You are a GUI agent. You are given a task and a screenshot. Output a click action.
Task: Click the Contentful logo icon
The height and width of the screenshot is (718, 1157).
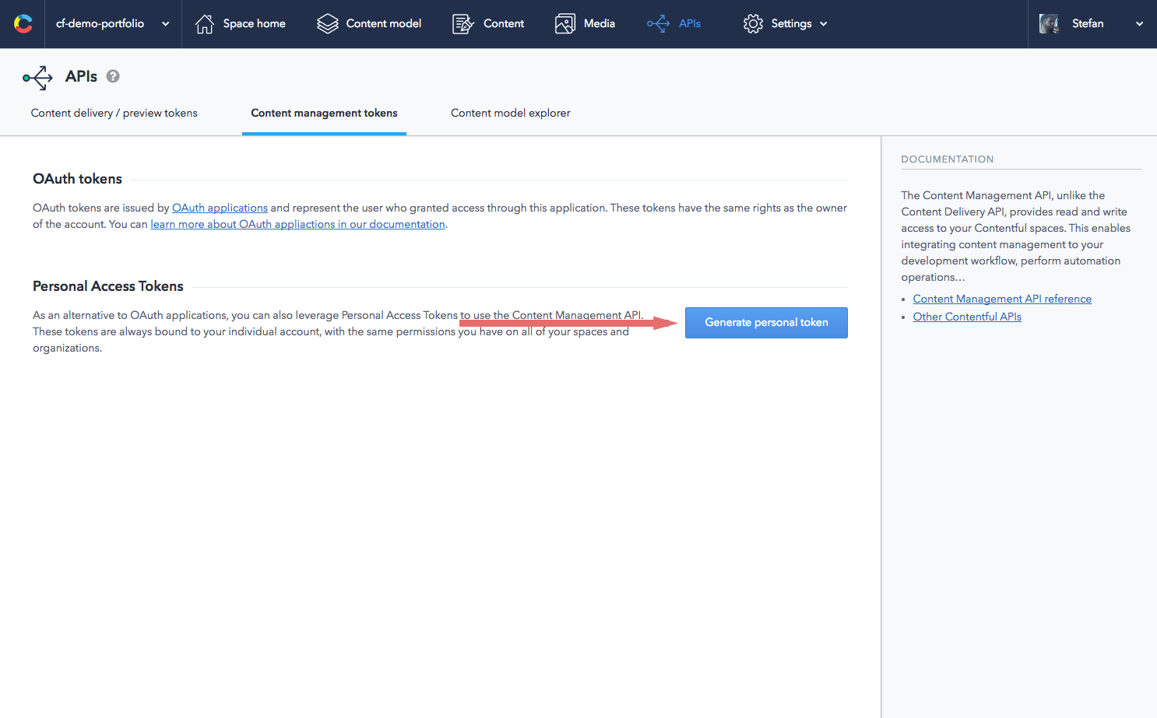coord(23,24)
